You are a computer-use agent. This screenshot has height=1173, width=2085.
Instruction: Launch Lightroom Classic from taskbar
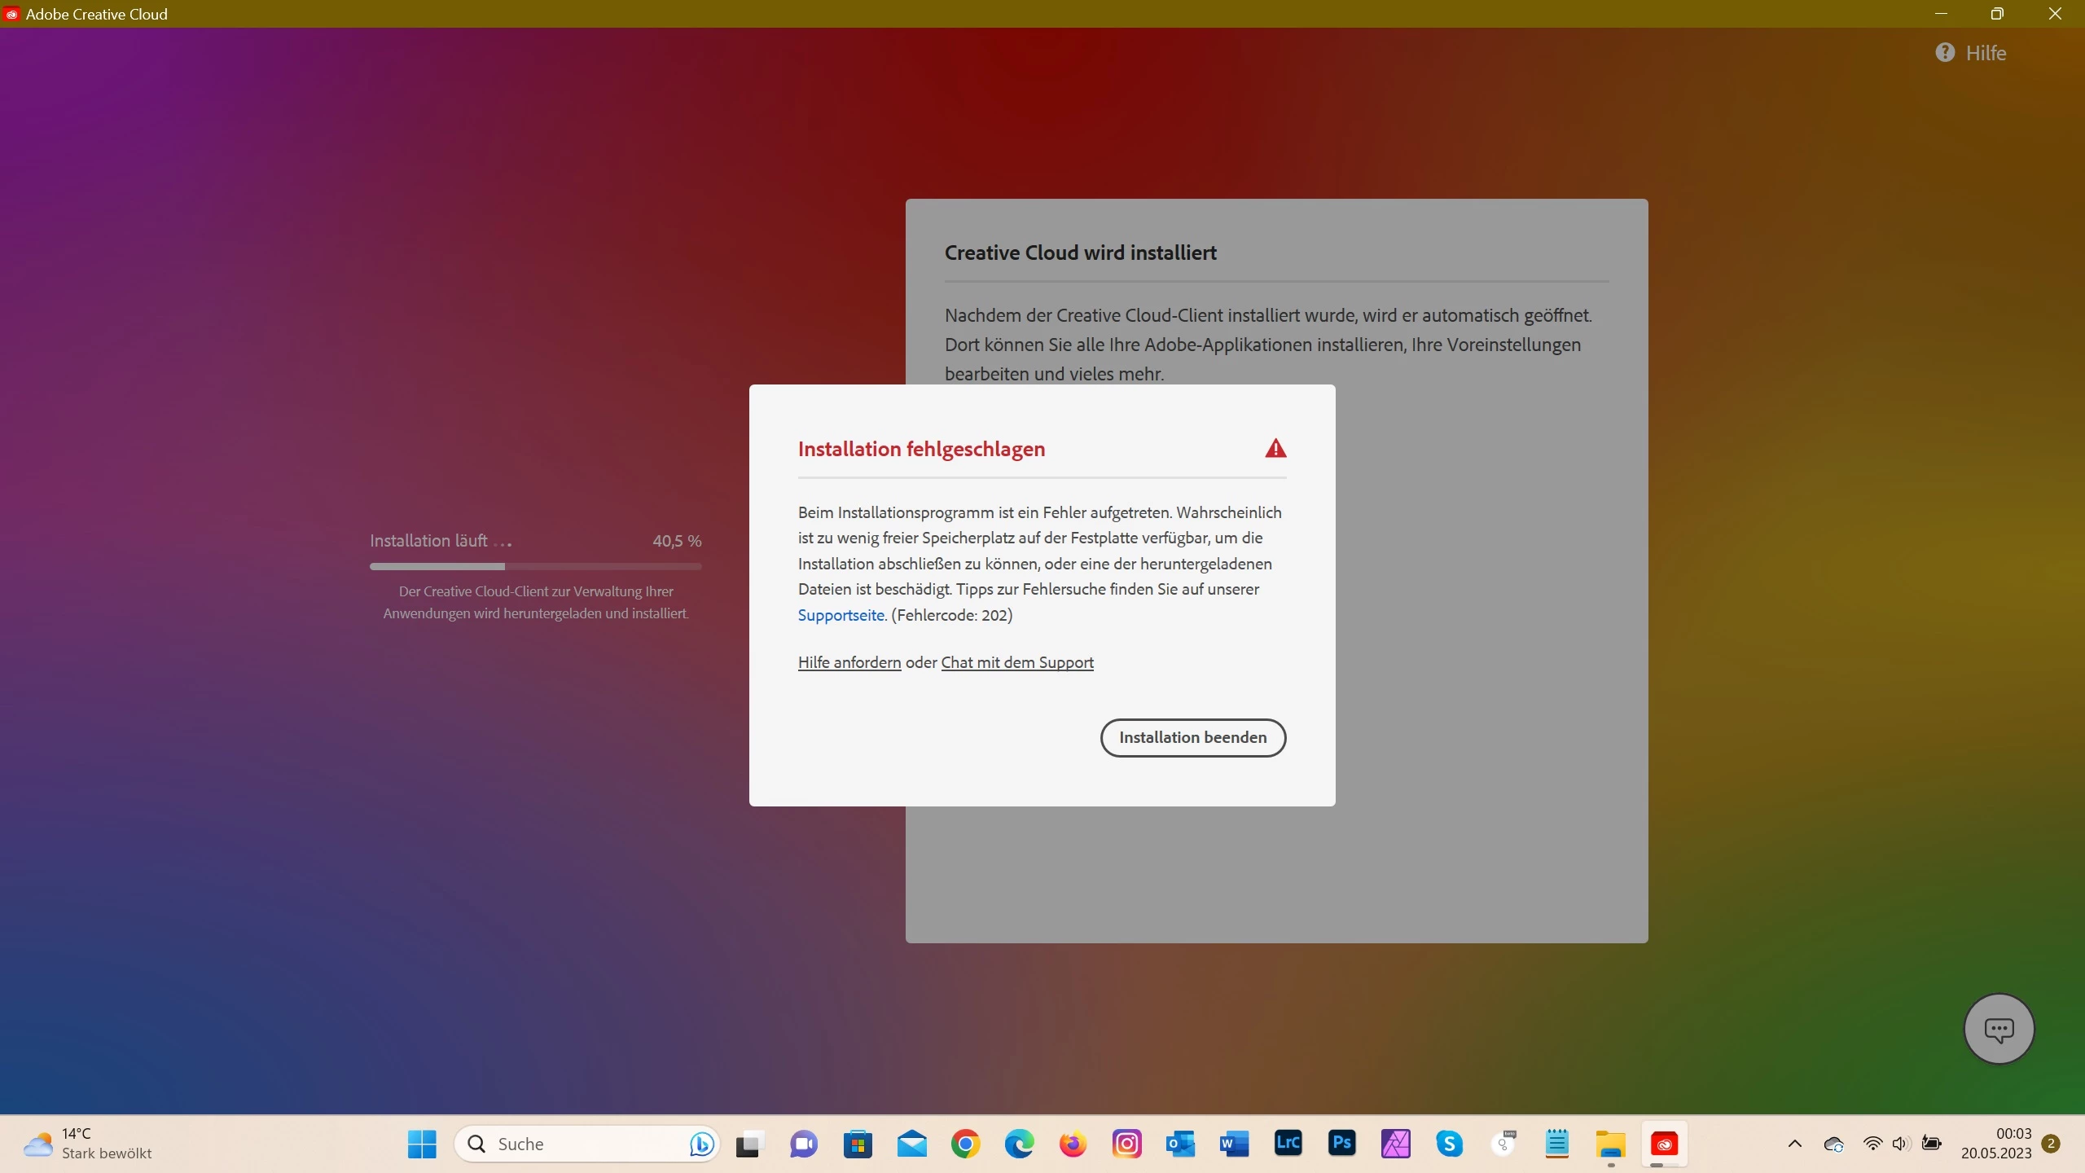(x=1288, y=1144)
